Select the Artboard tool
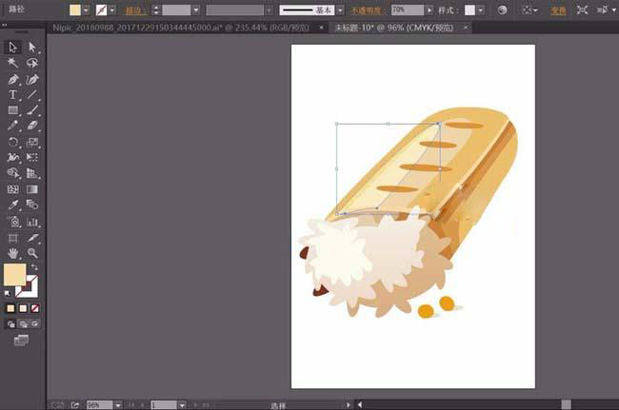619x410 pixels. [12, 238]
